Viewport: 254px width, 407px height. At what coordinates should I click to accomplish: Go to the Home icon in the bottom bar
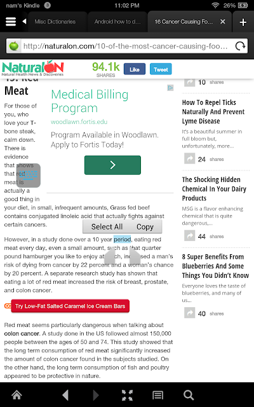pyautogui.click(x=17, y=395)
